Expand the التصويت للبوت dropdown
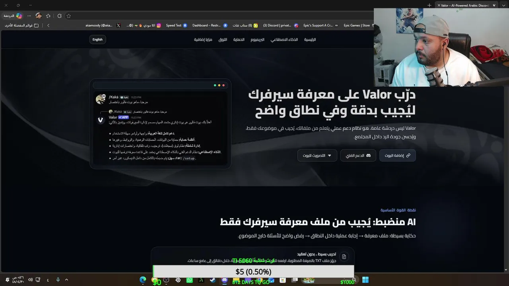This screenshot has width=509, height=286. tap(317, 155)
